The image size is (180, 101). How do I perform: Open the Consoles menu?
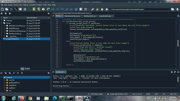click(x=32, y=5)
